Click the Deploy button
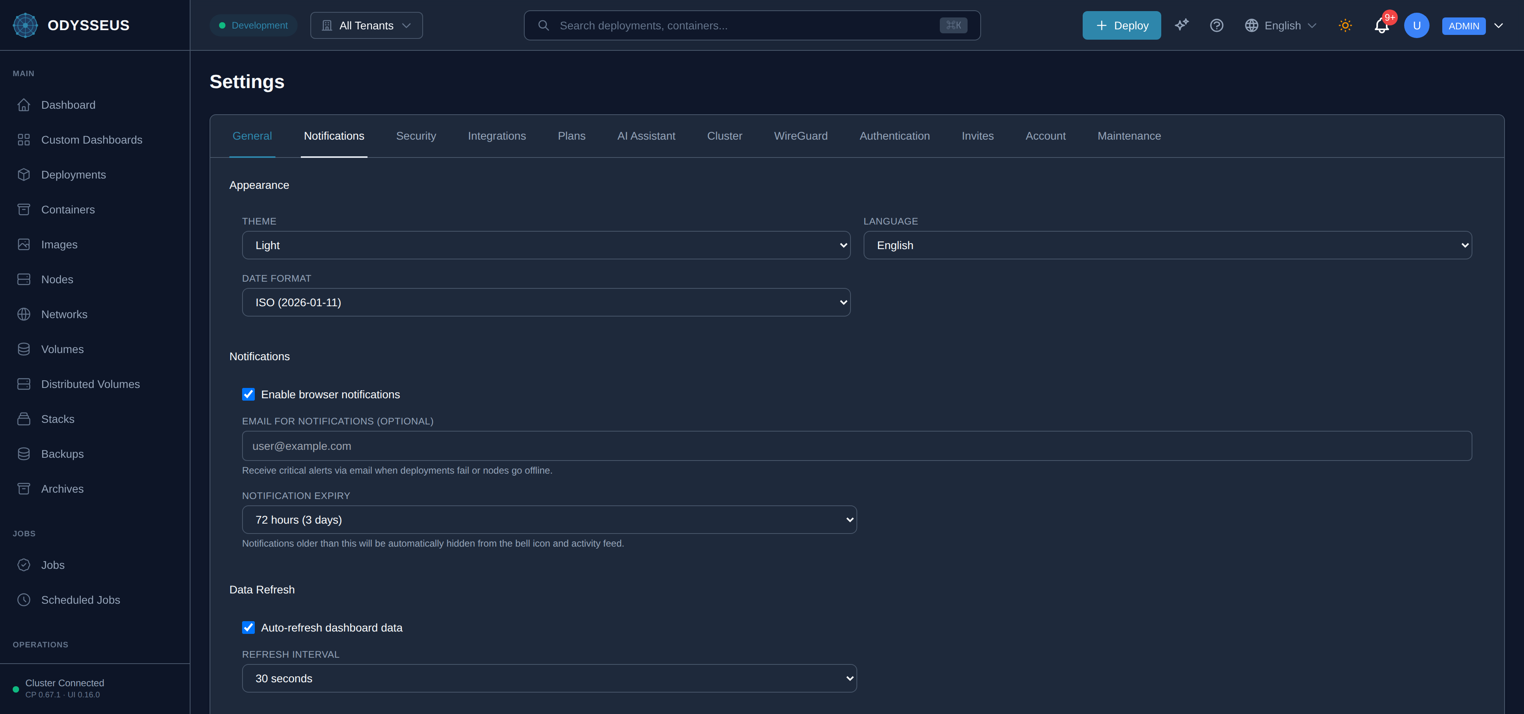The height and width of the screenshot is (714, 1524). [1121, 25]
